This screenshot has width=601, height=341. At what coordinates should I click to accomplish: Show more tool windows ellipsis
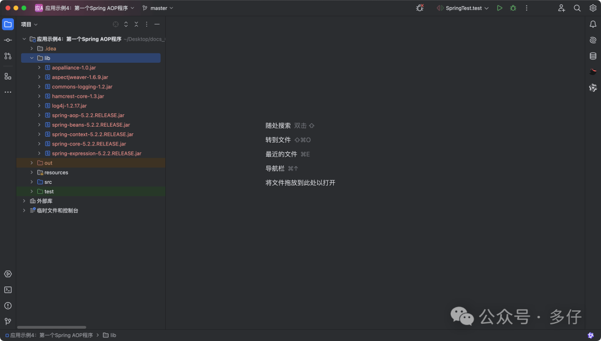click(8, 92)
